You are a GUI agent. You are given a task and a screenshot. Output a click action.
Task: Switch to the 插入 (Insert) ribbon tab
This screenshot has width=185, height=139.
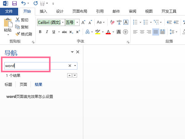43,11
